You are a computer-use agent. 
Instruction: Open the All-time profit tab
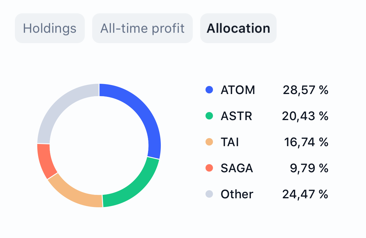pos(142,28)
